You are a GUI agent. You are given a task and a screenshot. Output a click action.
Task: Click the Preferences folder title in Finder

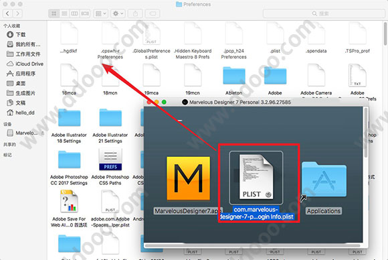coord(193,4)
